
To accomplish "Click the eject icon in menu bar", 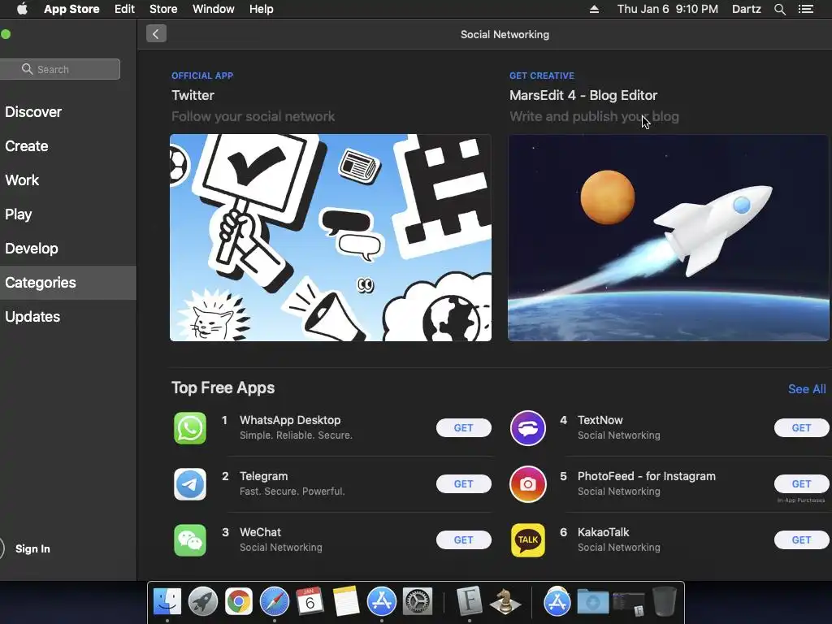I will point(594,9).
